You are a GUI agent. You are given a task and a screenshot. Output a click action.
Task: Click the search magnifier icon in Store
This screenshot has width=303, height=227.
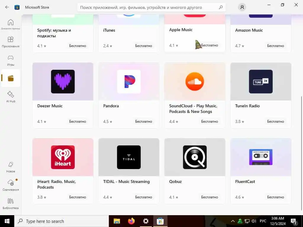click(221, 7)
